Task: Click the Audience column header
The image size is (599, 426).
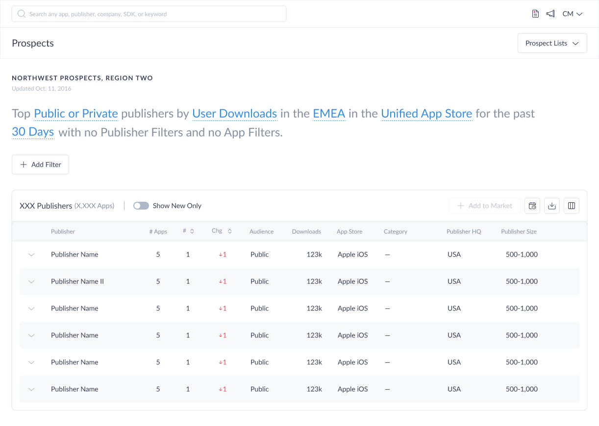Action: click(x=261, y=232)
